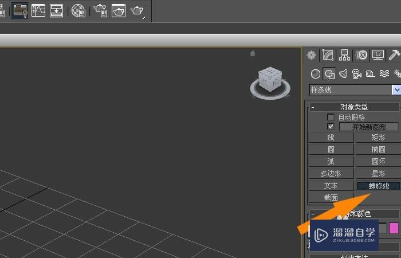This screenshot has height=258, width=401.
Task: Open the Motion panel tab
Action: pos(361,55)
